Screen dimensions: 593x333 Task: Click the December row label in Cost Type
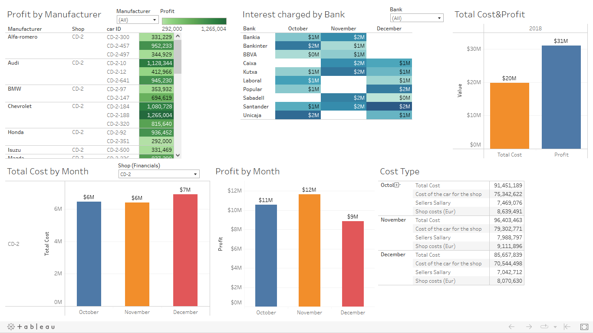pos(393,255)
